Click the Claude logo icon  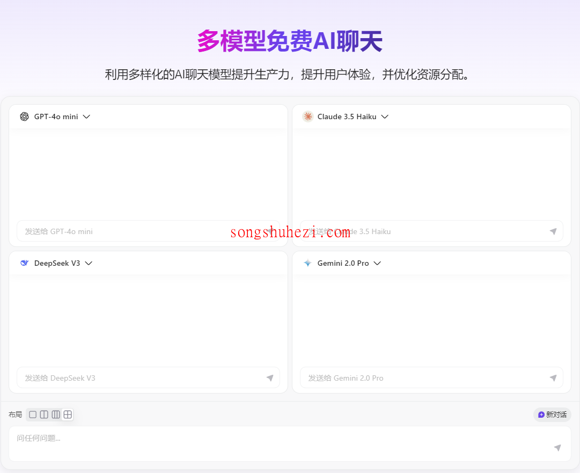pos(308,117)
